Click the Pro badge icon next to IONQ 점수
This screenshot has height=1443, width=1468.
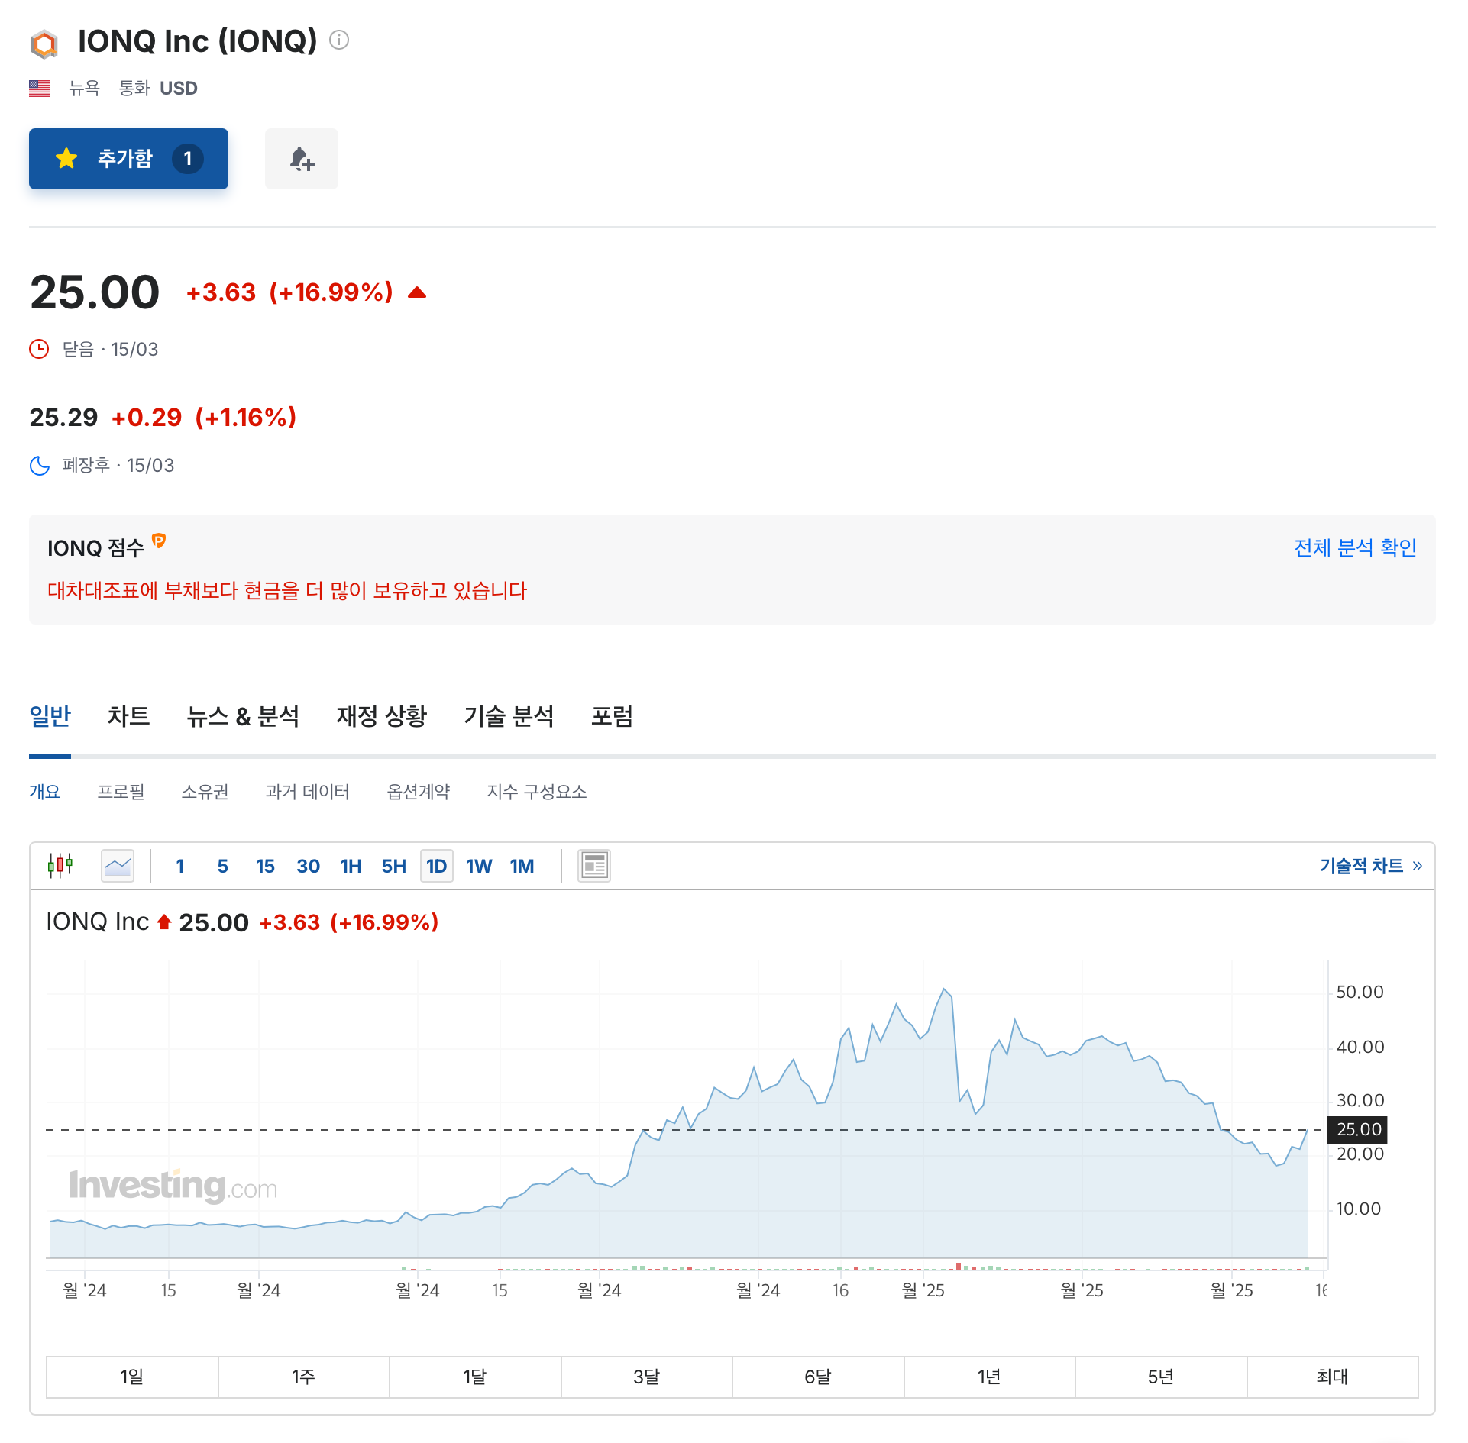[159, 541]
